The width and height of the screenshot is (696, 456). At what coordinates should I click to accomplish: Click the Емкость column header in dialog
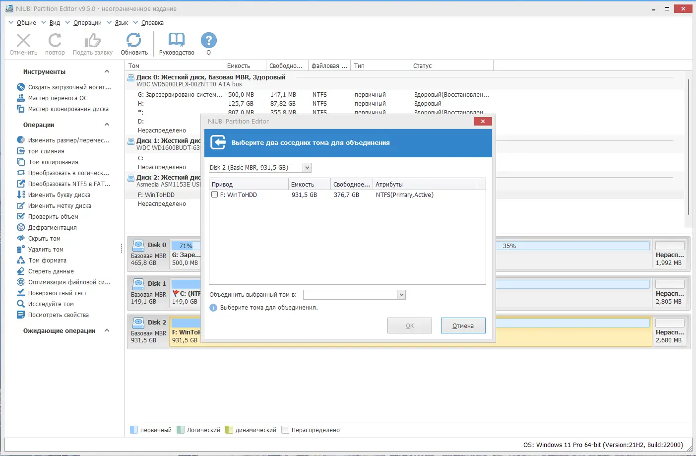pyautogui.click(x=310, y=184)
